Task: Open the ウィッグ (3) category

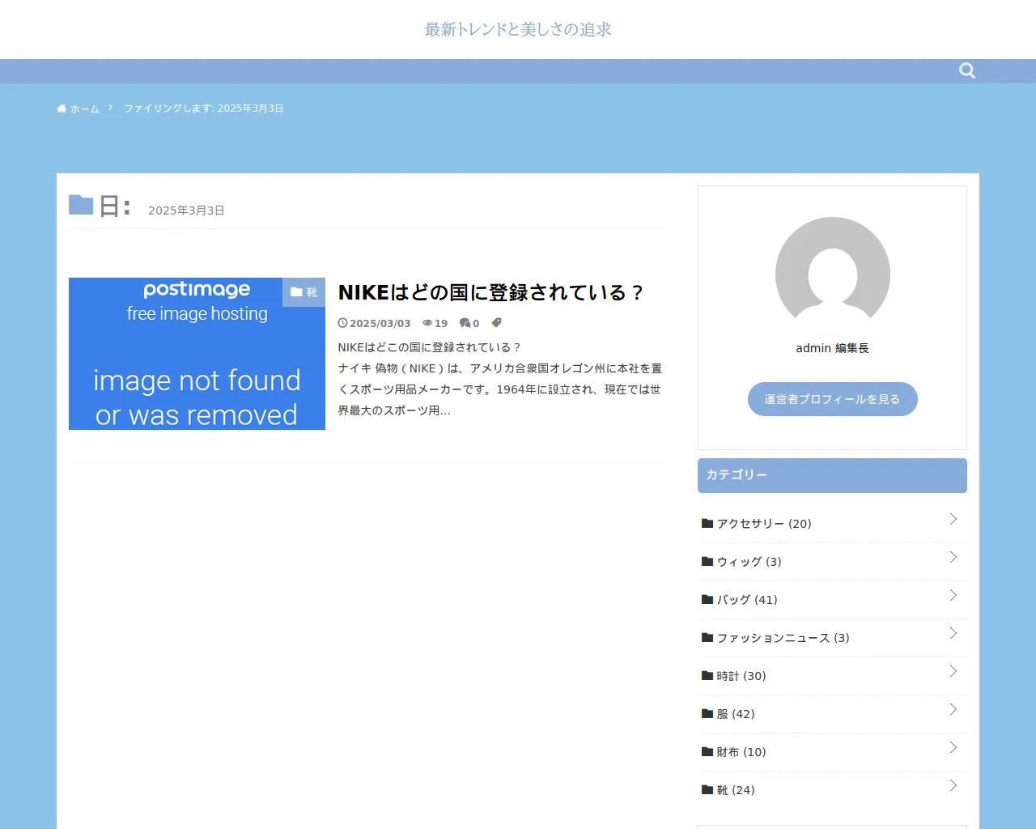Action: tap(749, 562)
